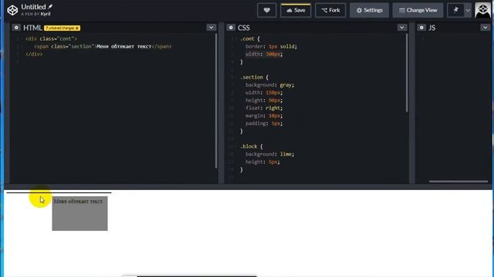Viewport: 494px width, 277px height.
Task: Open pen Settings
Action: pos(369,10)
